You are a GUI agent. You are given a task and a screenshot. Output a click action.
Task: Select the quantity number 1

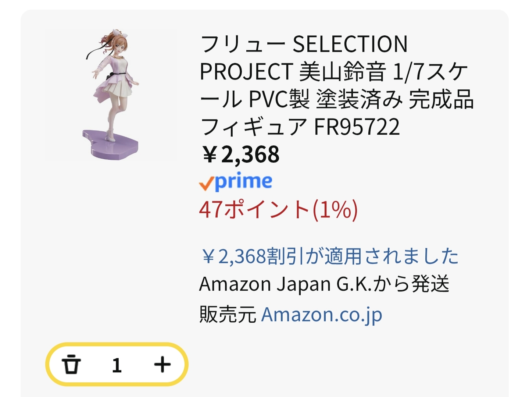[x=117, y=365]
